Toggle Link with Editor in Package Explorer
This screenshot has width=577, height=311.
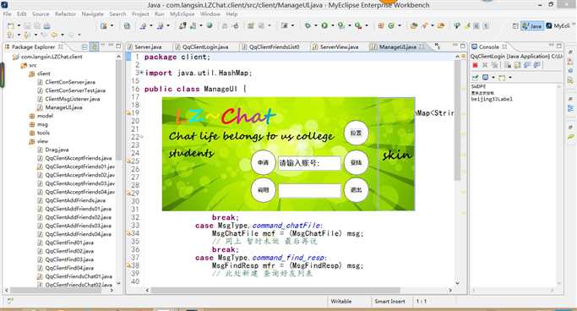coord(95,46)
